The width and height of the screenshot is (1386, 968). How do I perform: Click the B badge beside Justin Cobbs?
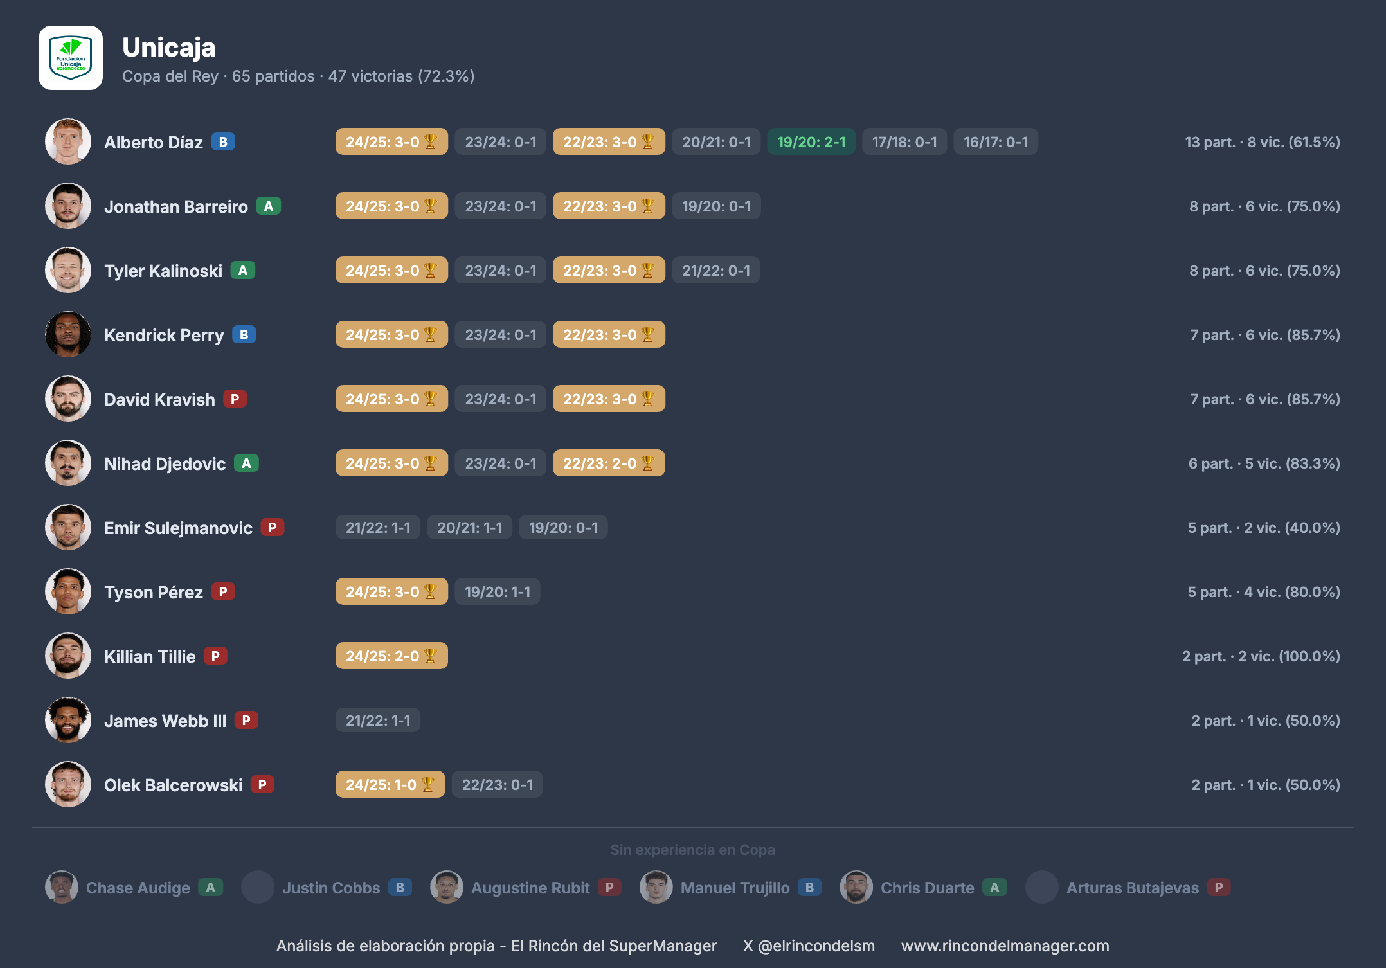400,887
